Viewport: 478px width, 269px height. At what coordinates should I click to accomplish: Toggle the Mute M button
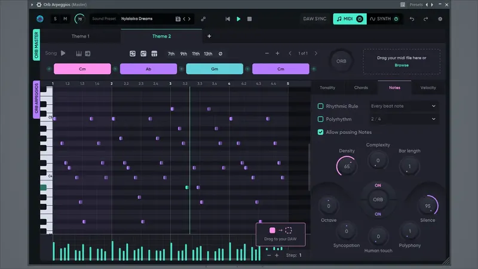point(65,19)
